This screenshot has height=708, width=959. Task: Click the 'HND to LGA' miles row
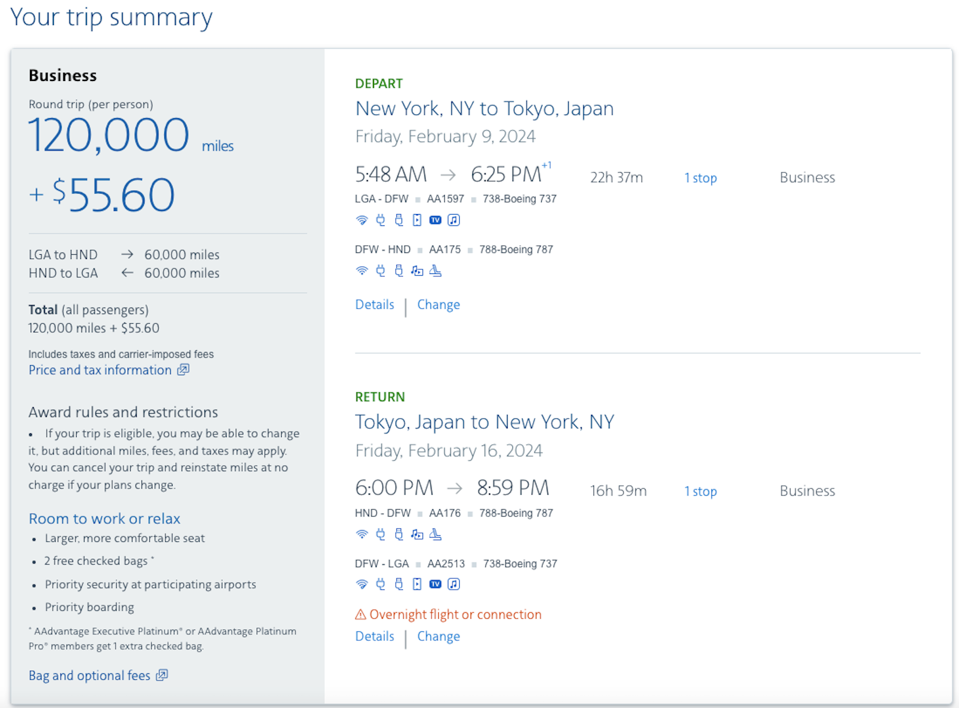[124, 273]
